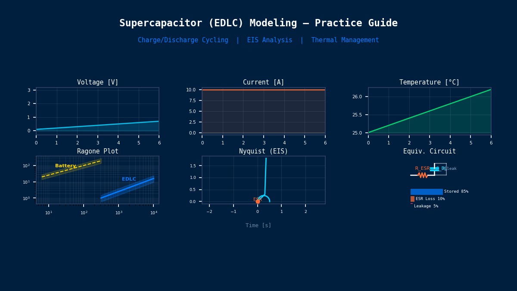The height and width of the screenshot is (291, 517).
Task: Click the blue EDLC line on Ragone plot
Action: pyautogui.click(x=127, y=188)
